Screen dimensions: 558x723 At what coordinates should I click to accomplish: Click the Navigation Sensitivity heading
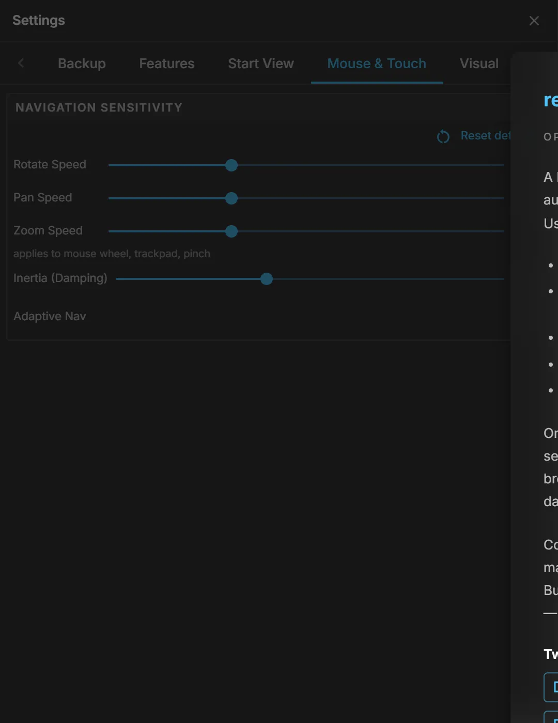pyautogui.click(x=99, y=107)
